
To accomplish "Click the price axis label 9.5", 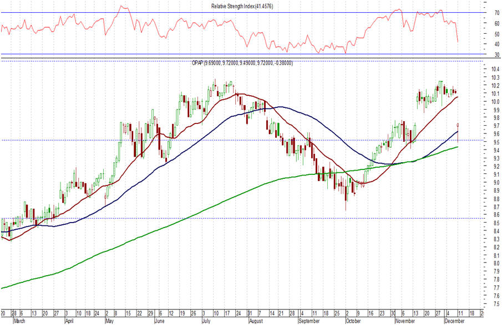I will tap(496, 142).
